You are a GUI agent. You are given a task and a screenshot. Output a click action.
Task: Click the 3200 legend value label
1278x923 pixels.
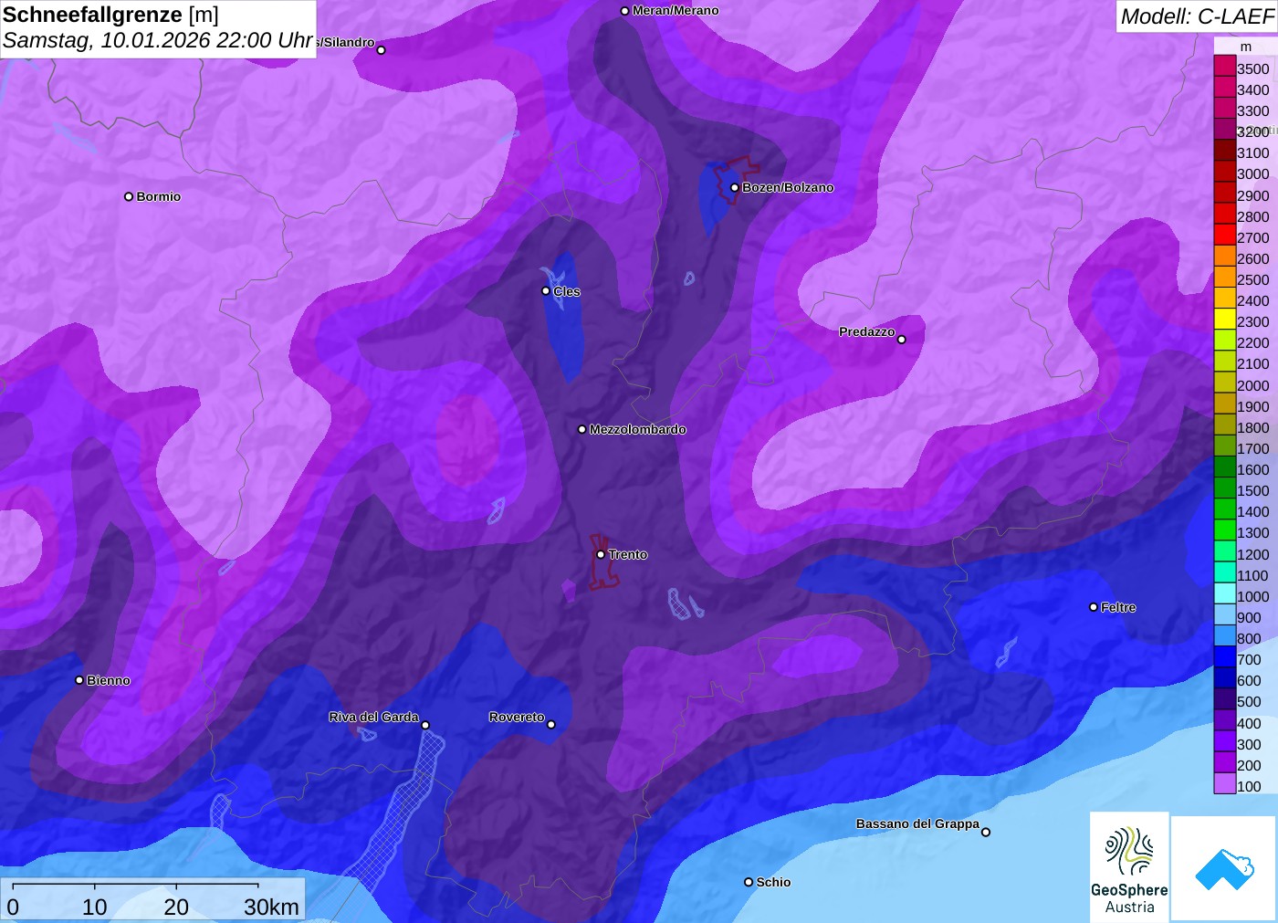[x=1253, y=132]
